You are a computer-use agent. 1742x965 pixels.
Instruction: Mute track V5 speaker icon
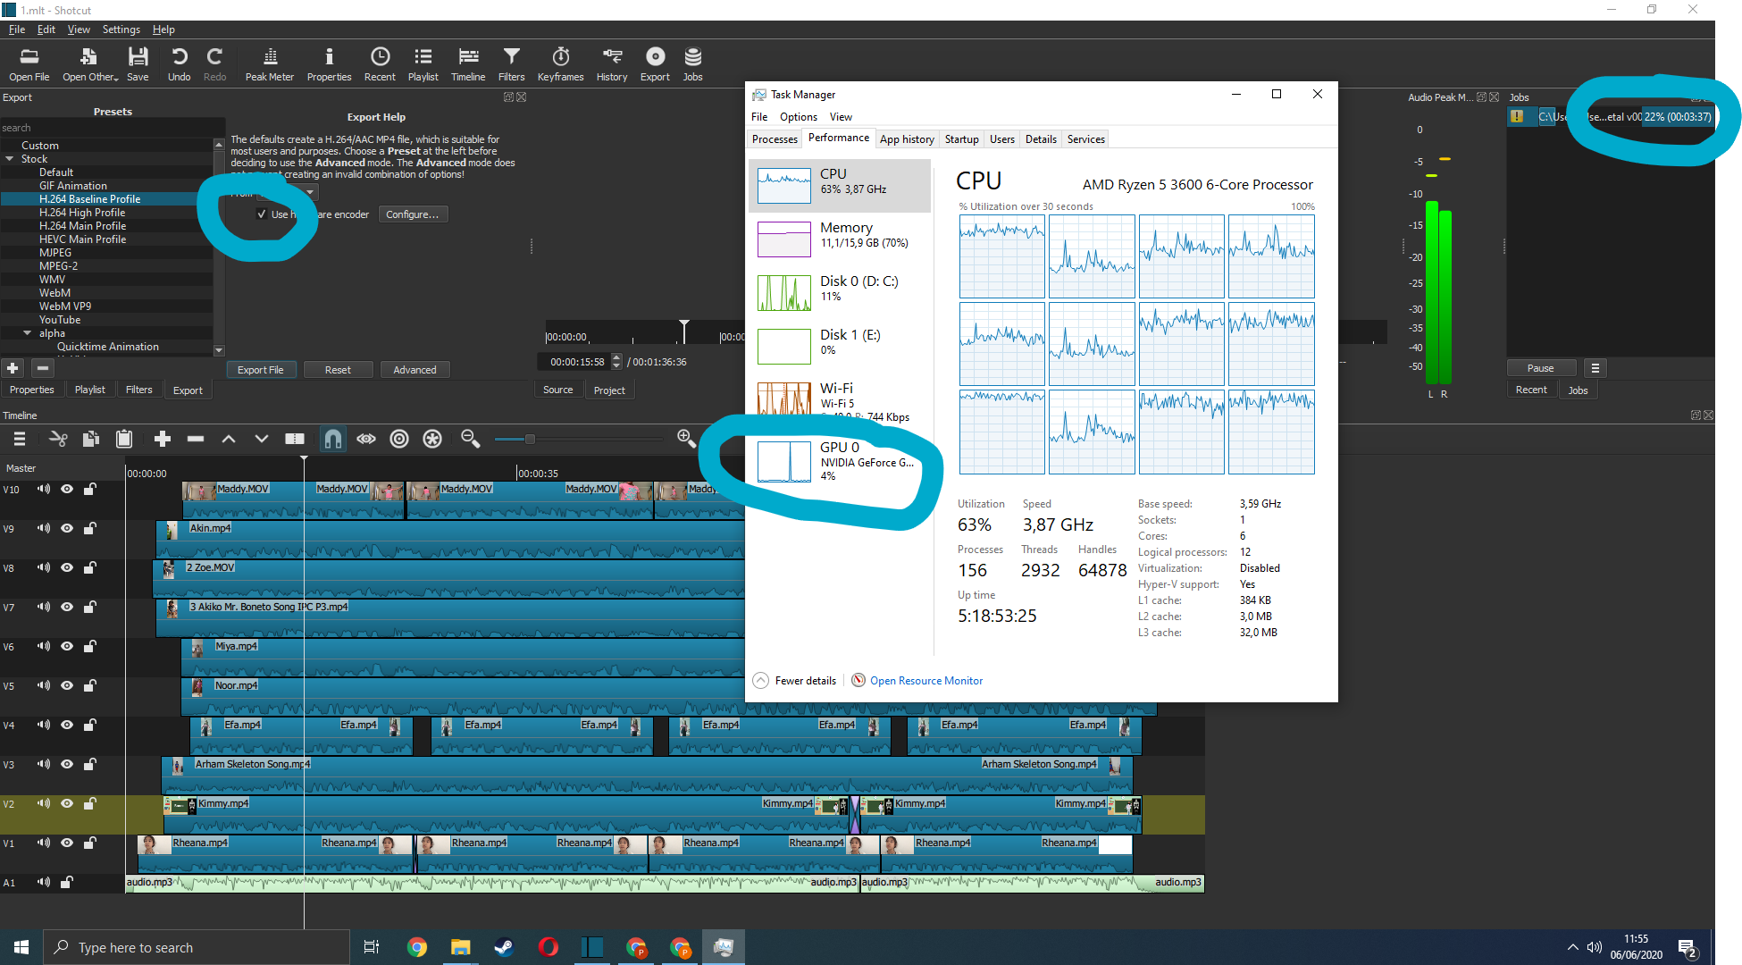[x=43, y=685]
